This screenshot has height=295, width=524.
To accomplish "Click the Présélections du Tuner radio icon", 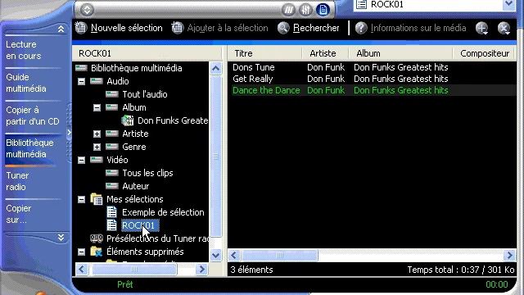I will tap(97, 238).
